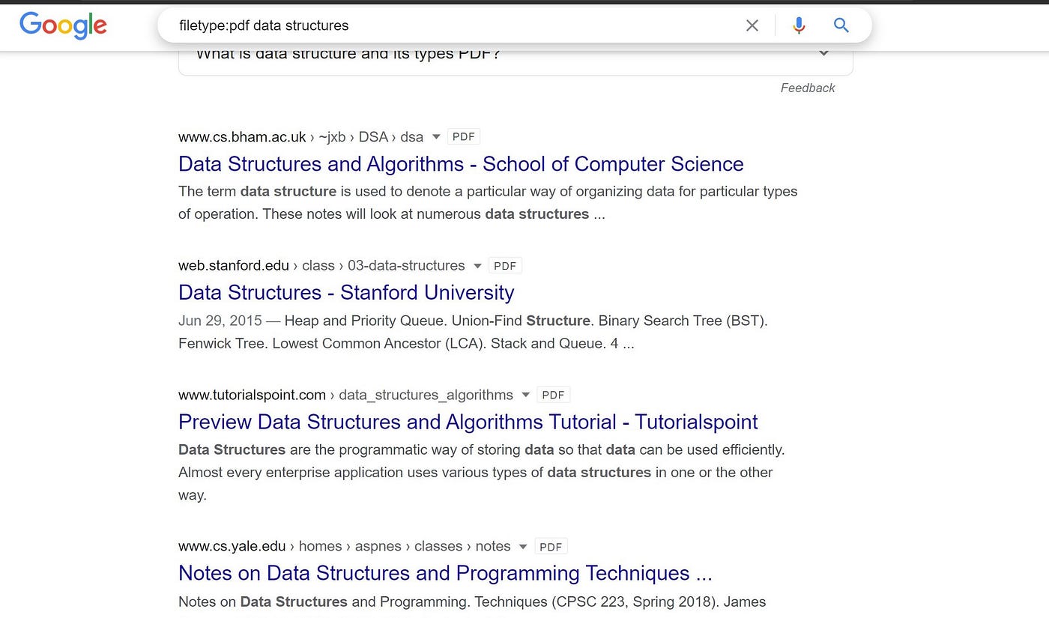Click the snippet starting 'Jun 29, 2015 — Heap and Priority Queue'

(x=474, y=332)
